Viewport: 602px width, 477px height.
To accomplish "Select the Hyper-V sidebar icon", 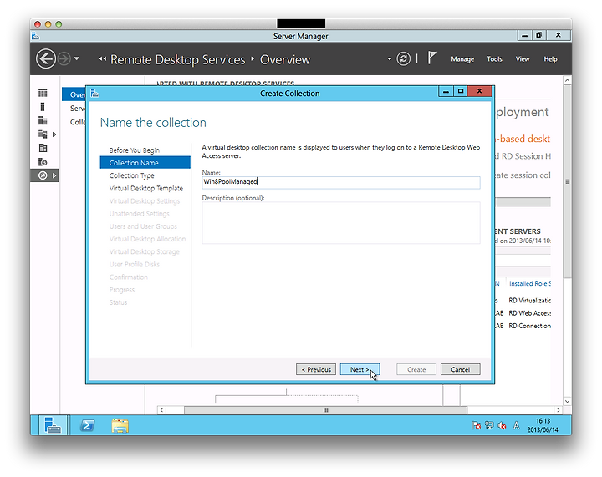I will [43, 148].
